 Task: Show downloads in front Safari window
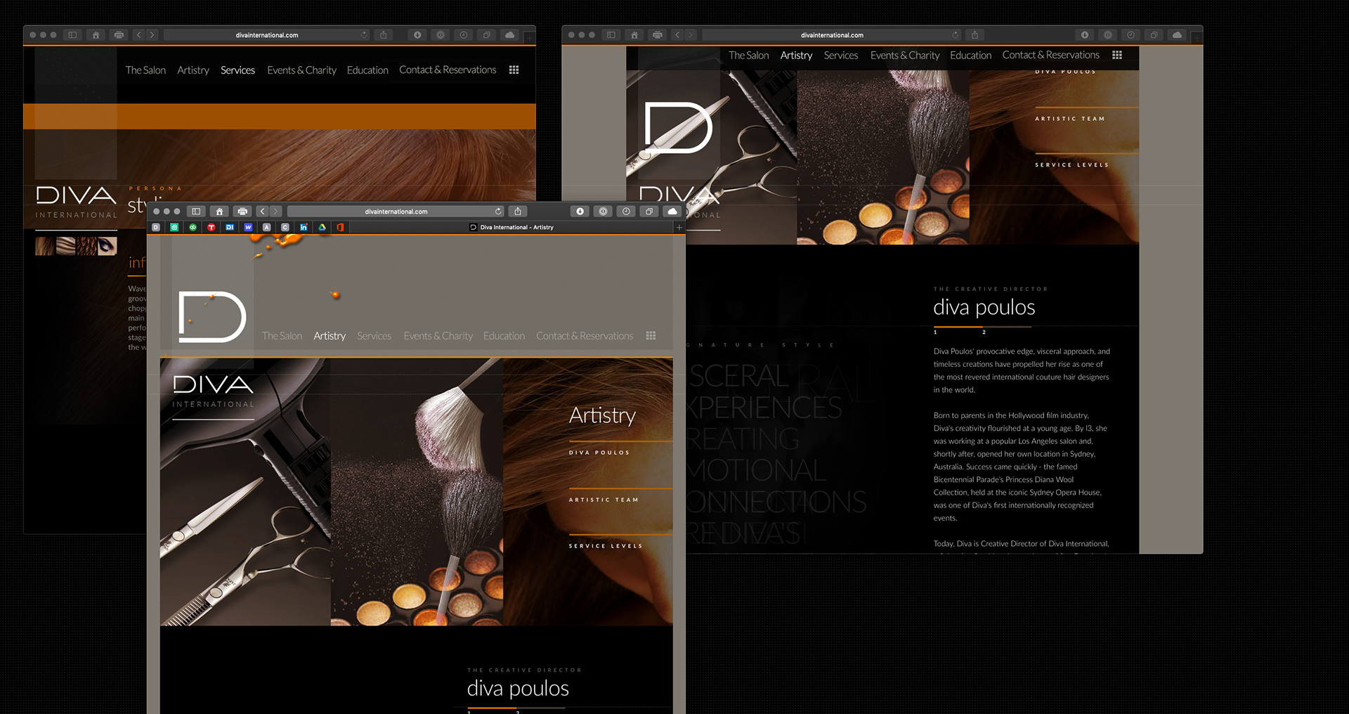point(580,212)
